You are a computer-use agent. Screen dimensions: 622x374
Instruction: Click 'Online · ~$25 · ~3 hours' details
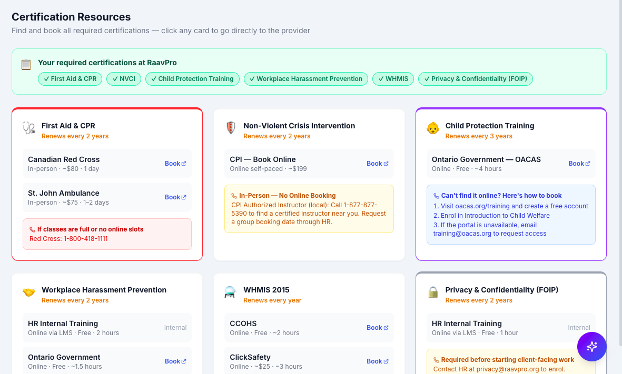[x=266, y=367]
